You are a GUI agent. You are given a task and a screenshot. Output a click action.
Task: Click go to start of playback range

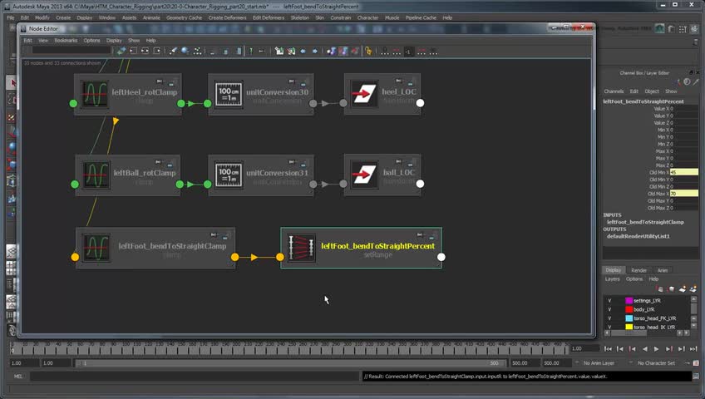point(608,348)
